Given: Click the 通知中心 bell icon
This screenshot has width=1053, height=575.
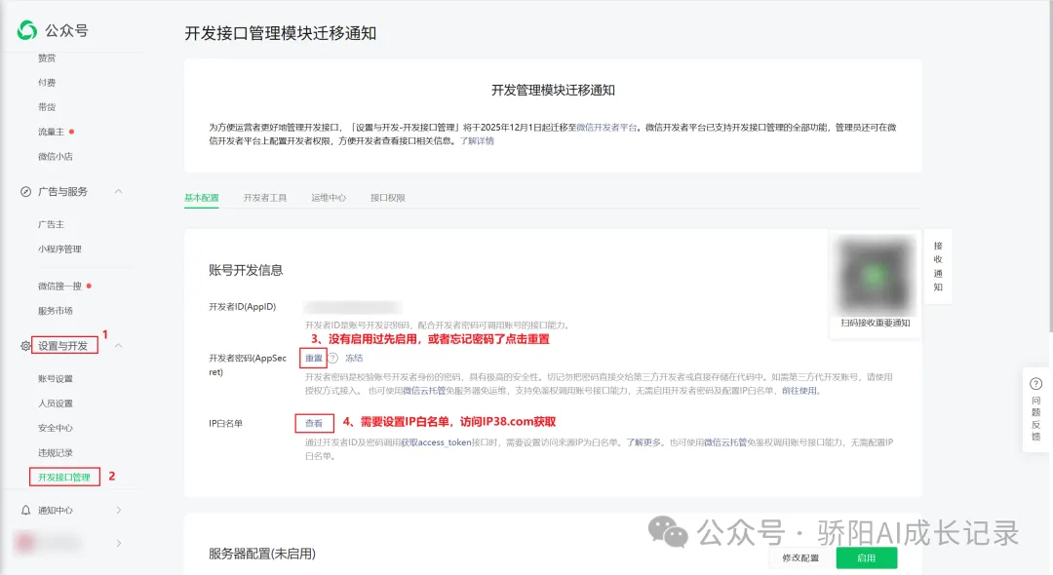Looking at the screenshot, I should click(x=25, y=511).
